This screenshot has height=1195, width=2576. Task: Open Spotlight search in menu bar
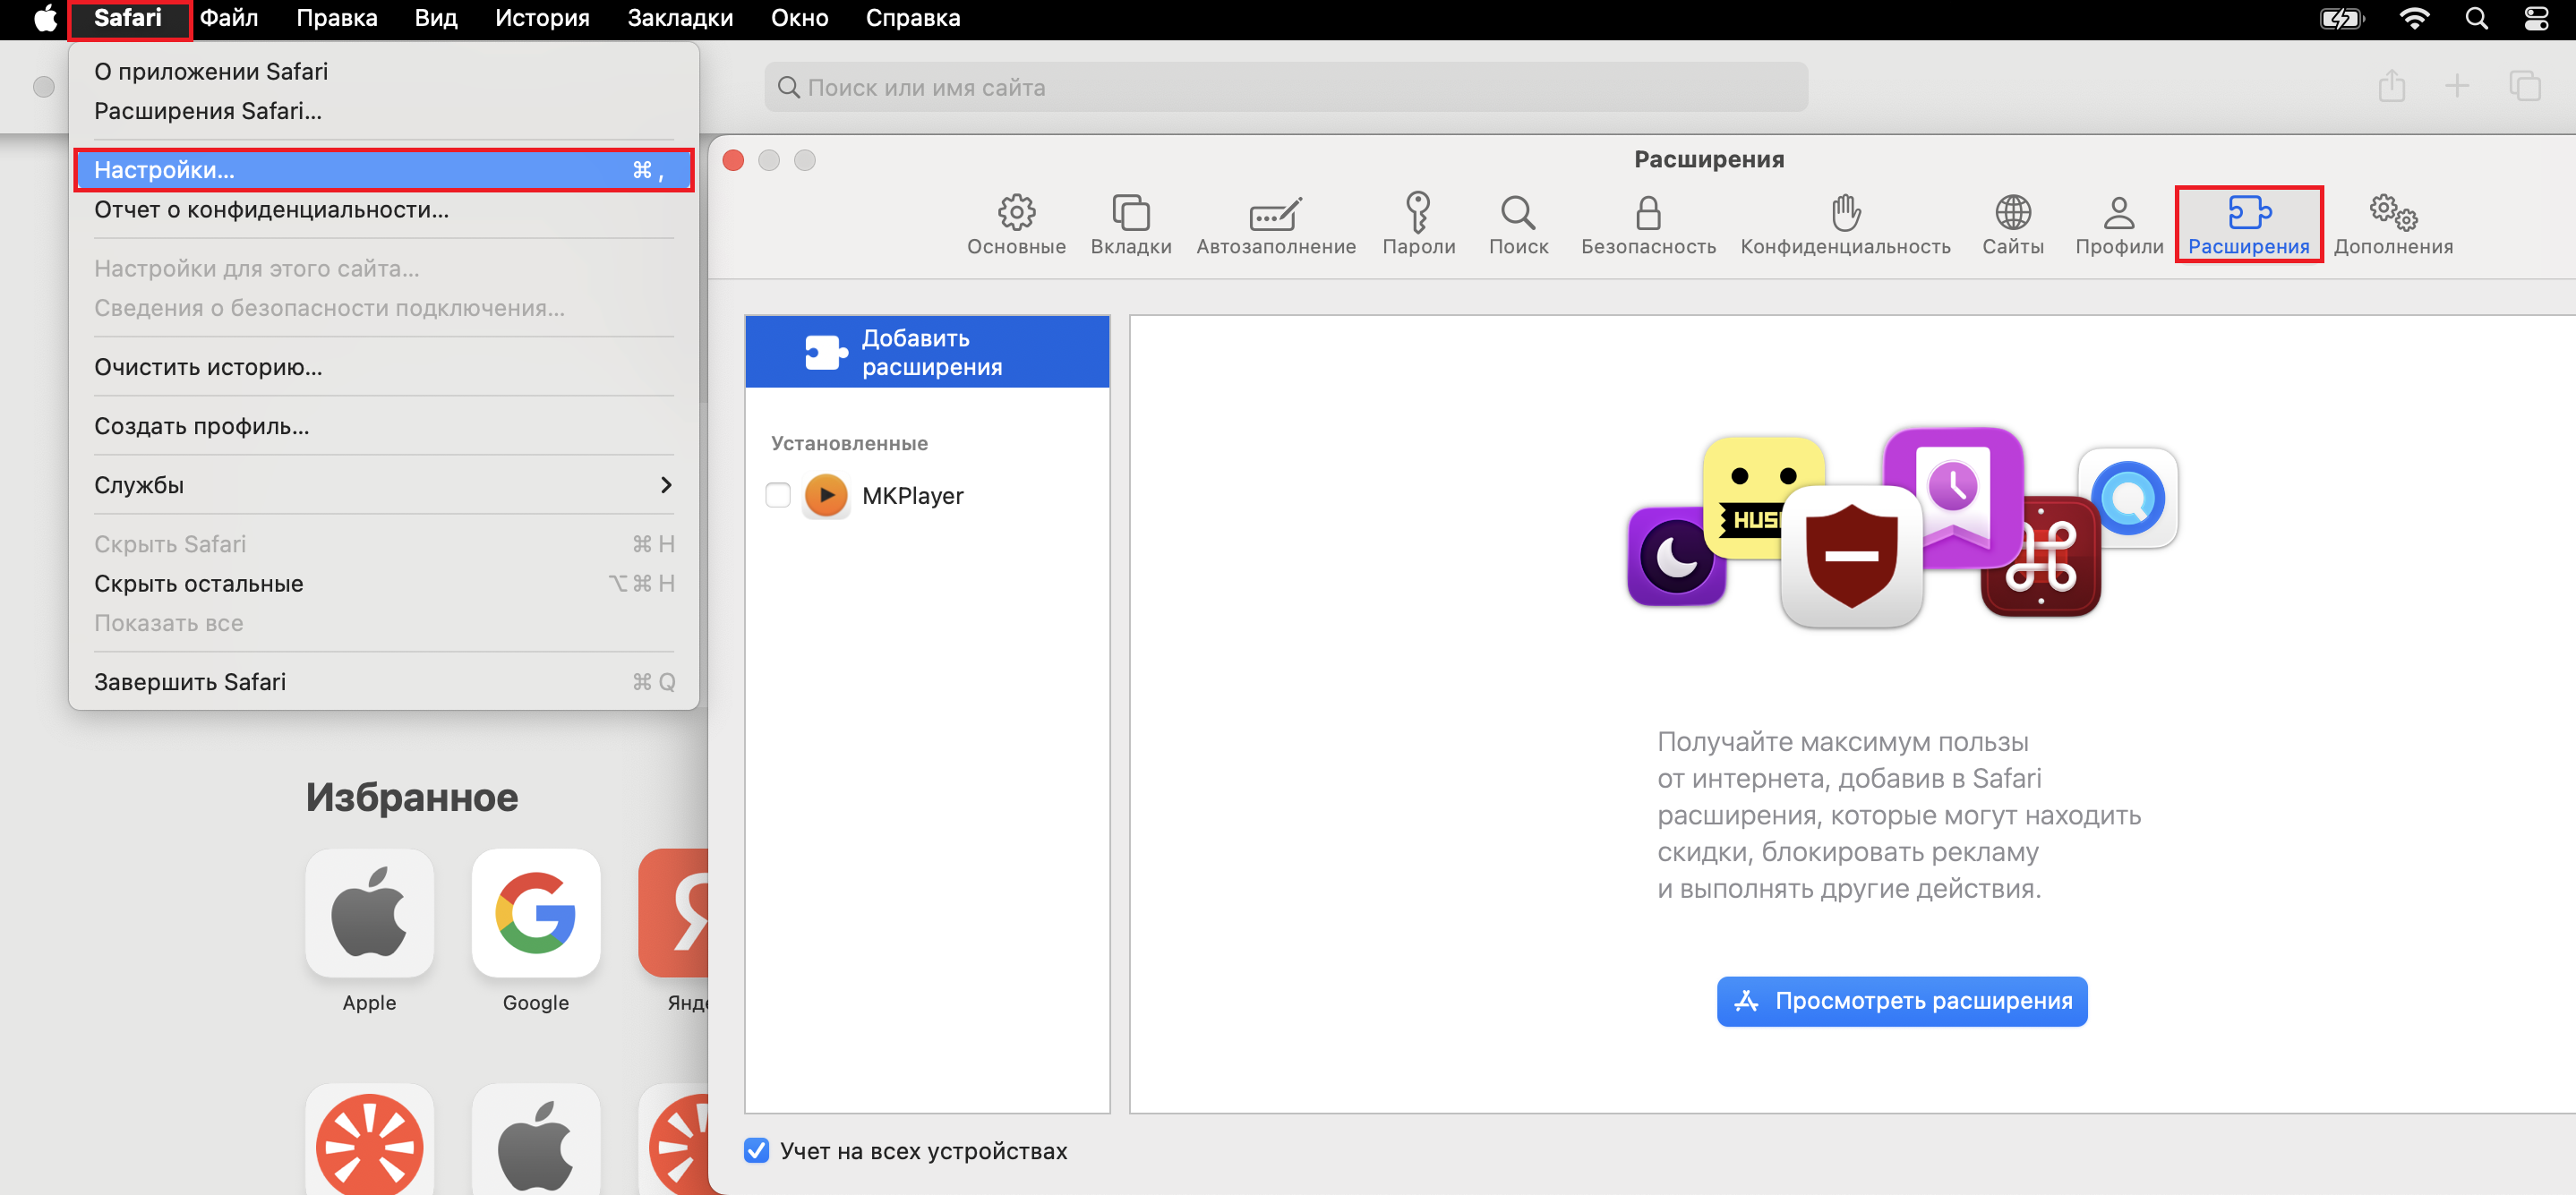(2475, 18)
